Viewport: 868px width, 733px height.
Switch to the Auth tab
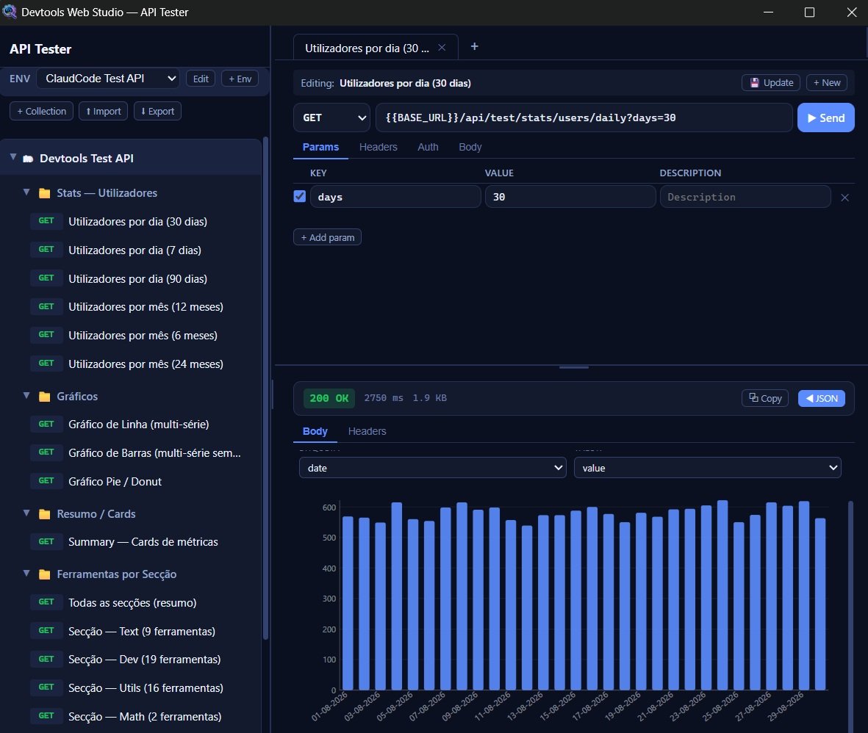[428, 147]
